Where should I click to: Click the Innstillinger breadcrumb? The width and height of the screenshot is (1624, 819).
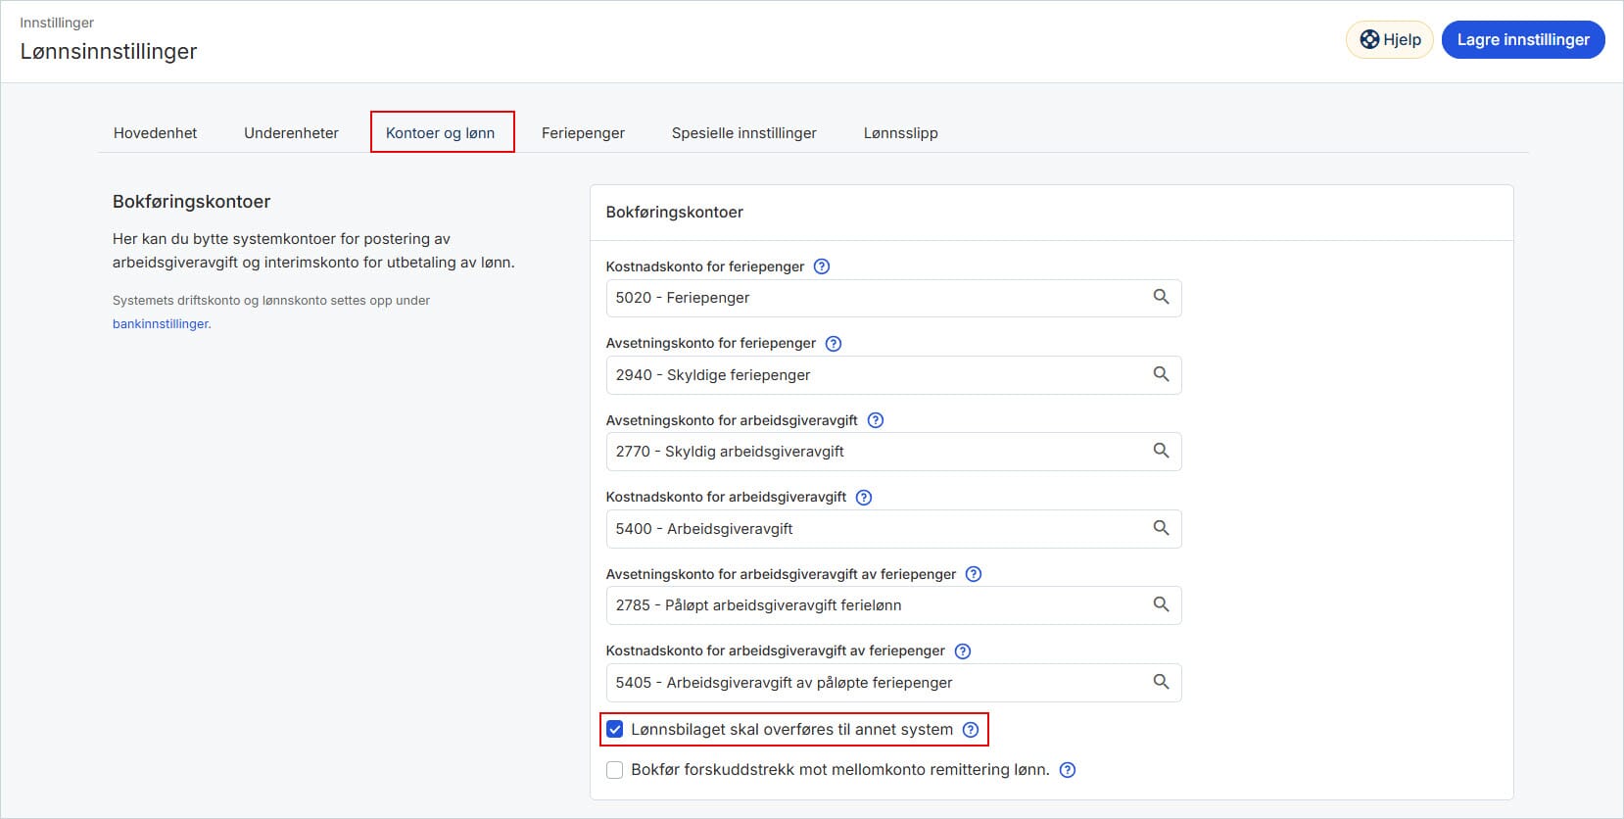(x=57, y=23)
